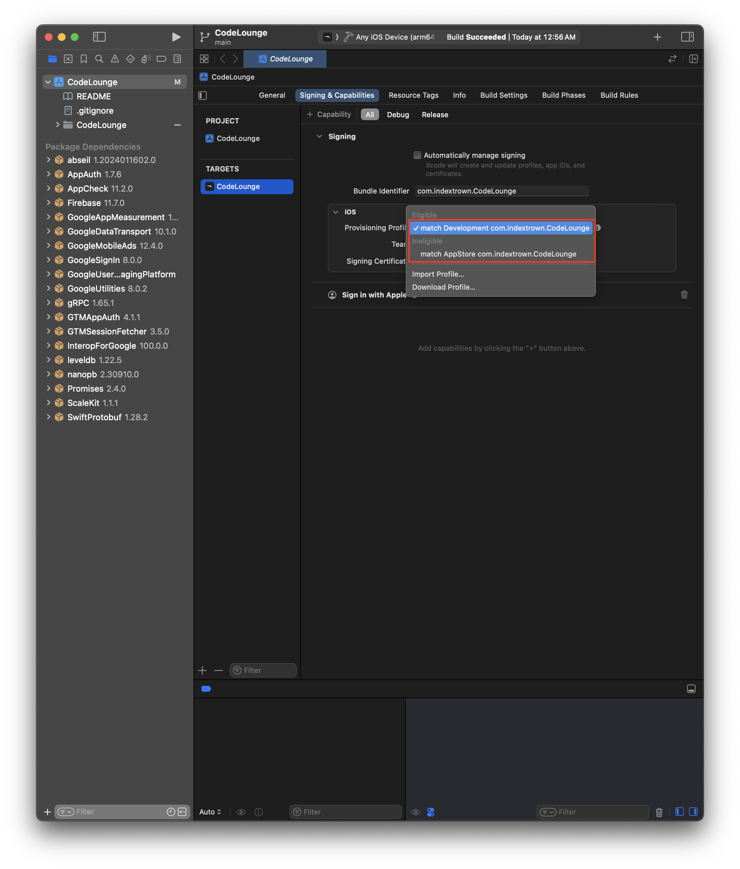The image size is (740, 869).
Task: Switch to the General tab
Action: pos(272,95)
